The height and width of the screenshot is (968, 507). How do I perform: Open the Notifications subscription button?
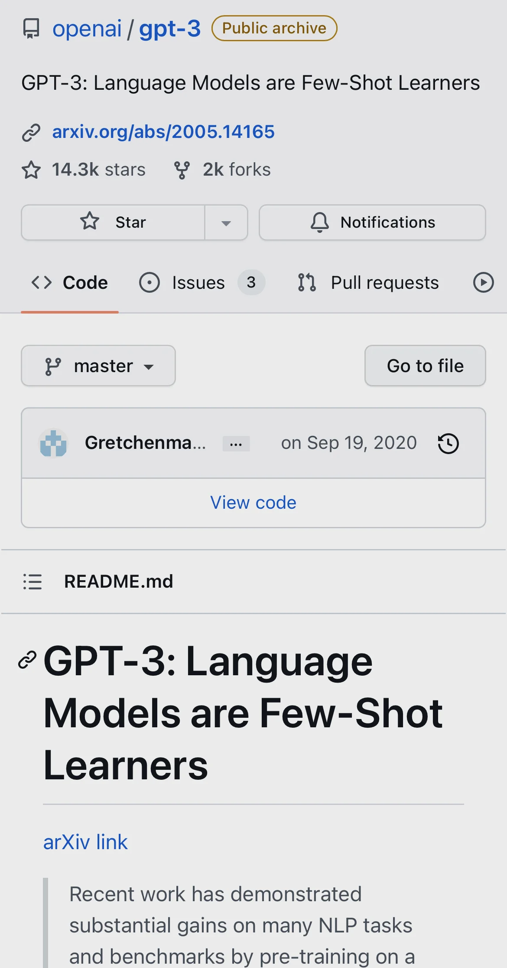point(372,222)
